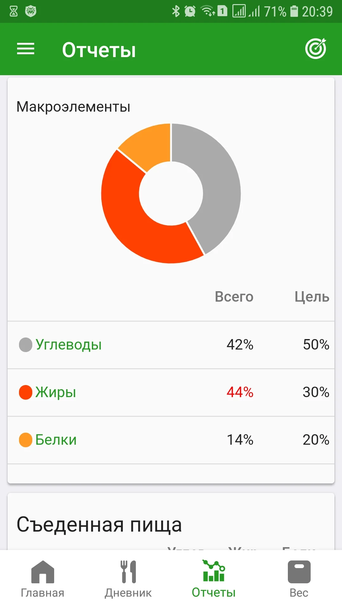
Task: Open the Углеводы details link
Action: (x=68, y=345)
